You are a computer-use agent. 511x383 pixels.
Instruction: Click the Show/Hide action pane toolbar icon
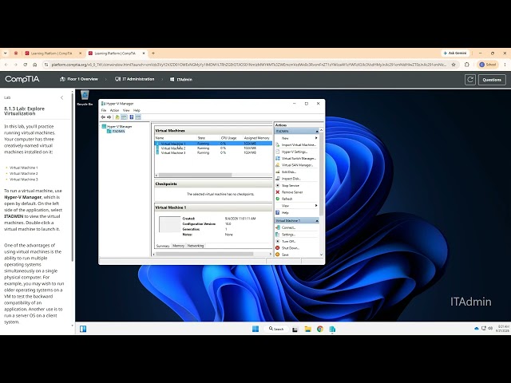[138, 117]
